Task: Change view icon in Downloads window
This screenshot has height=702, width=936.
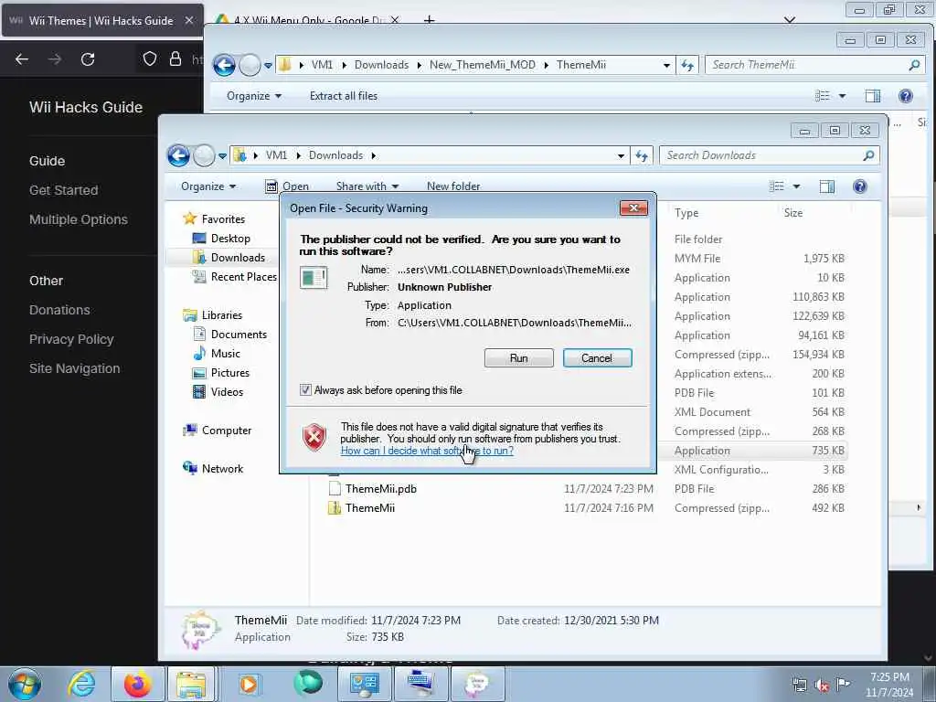Action: pyautogui.click(x=777, y=186)
